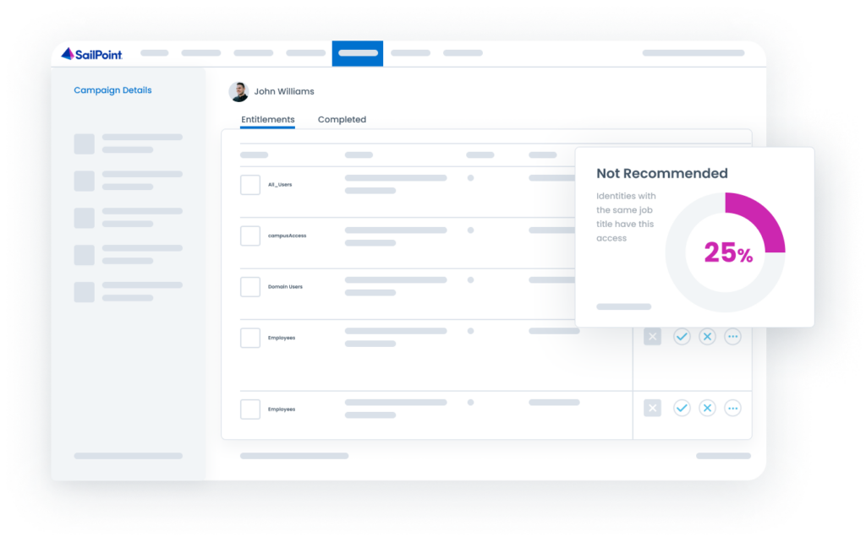Click the campusAccess entitlement name
This screenshot has height=542, width=866.
[288, 236]
